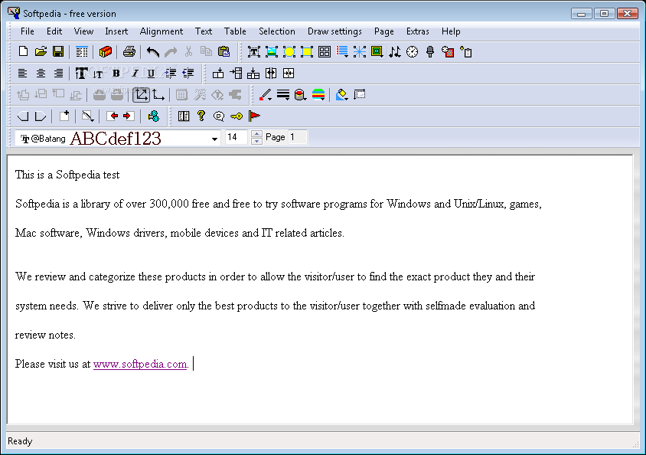
Task: Click the microphone toolbar icon
Action: point(429,51)
